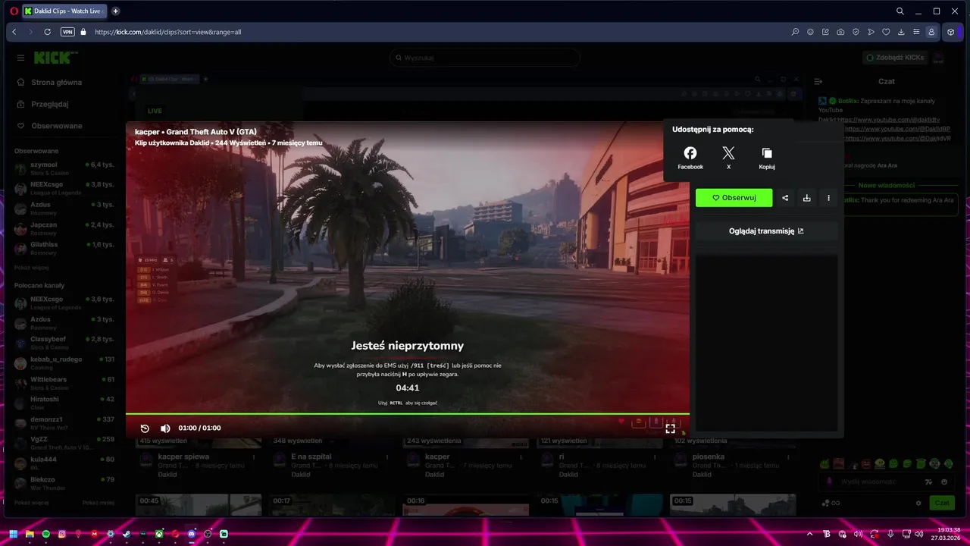Collapse the Czat panel arrow icon
The image size is (970, 546).
[x=818, y=81]
